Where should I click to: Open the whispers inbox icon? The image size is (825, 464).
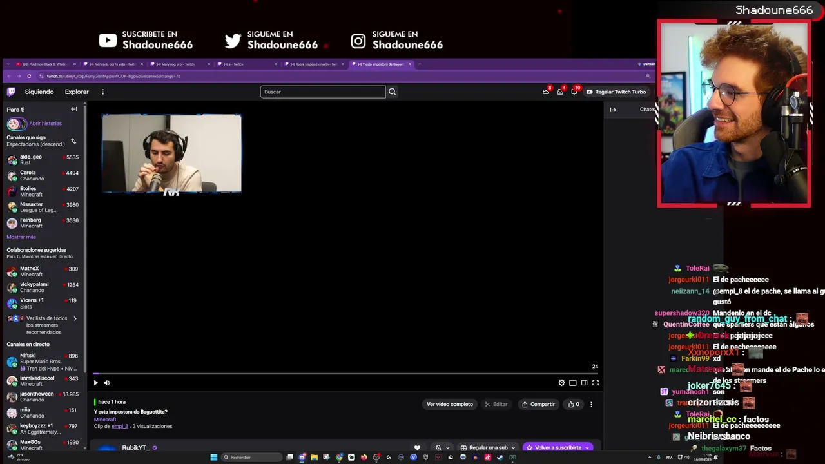560,92
